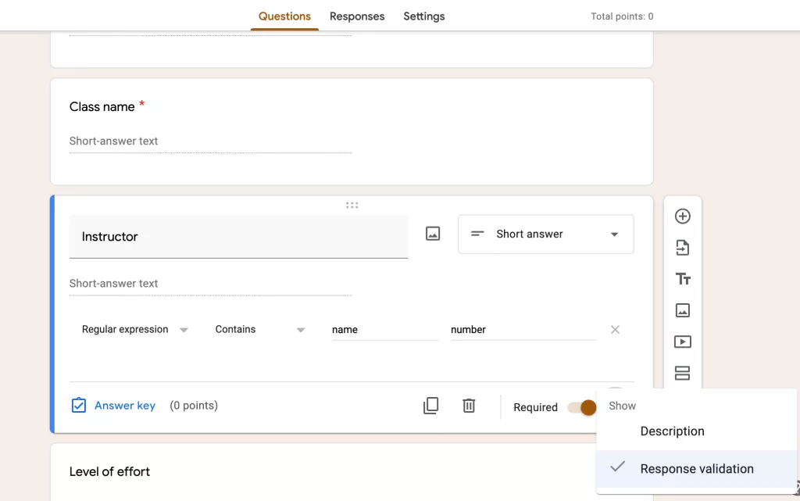Viewport: 800px width, 501px height.
Task: Duplicate the Instructor question
Action: (430, 406)
